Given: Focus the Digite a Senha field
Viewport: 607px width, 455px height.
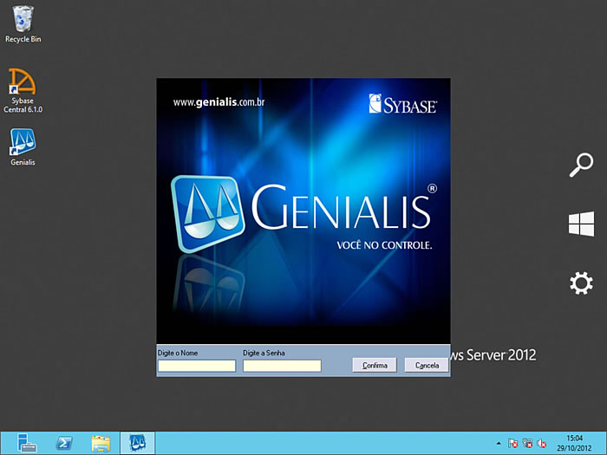Looking at the screenshot, I should [x=282, y=366].
